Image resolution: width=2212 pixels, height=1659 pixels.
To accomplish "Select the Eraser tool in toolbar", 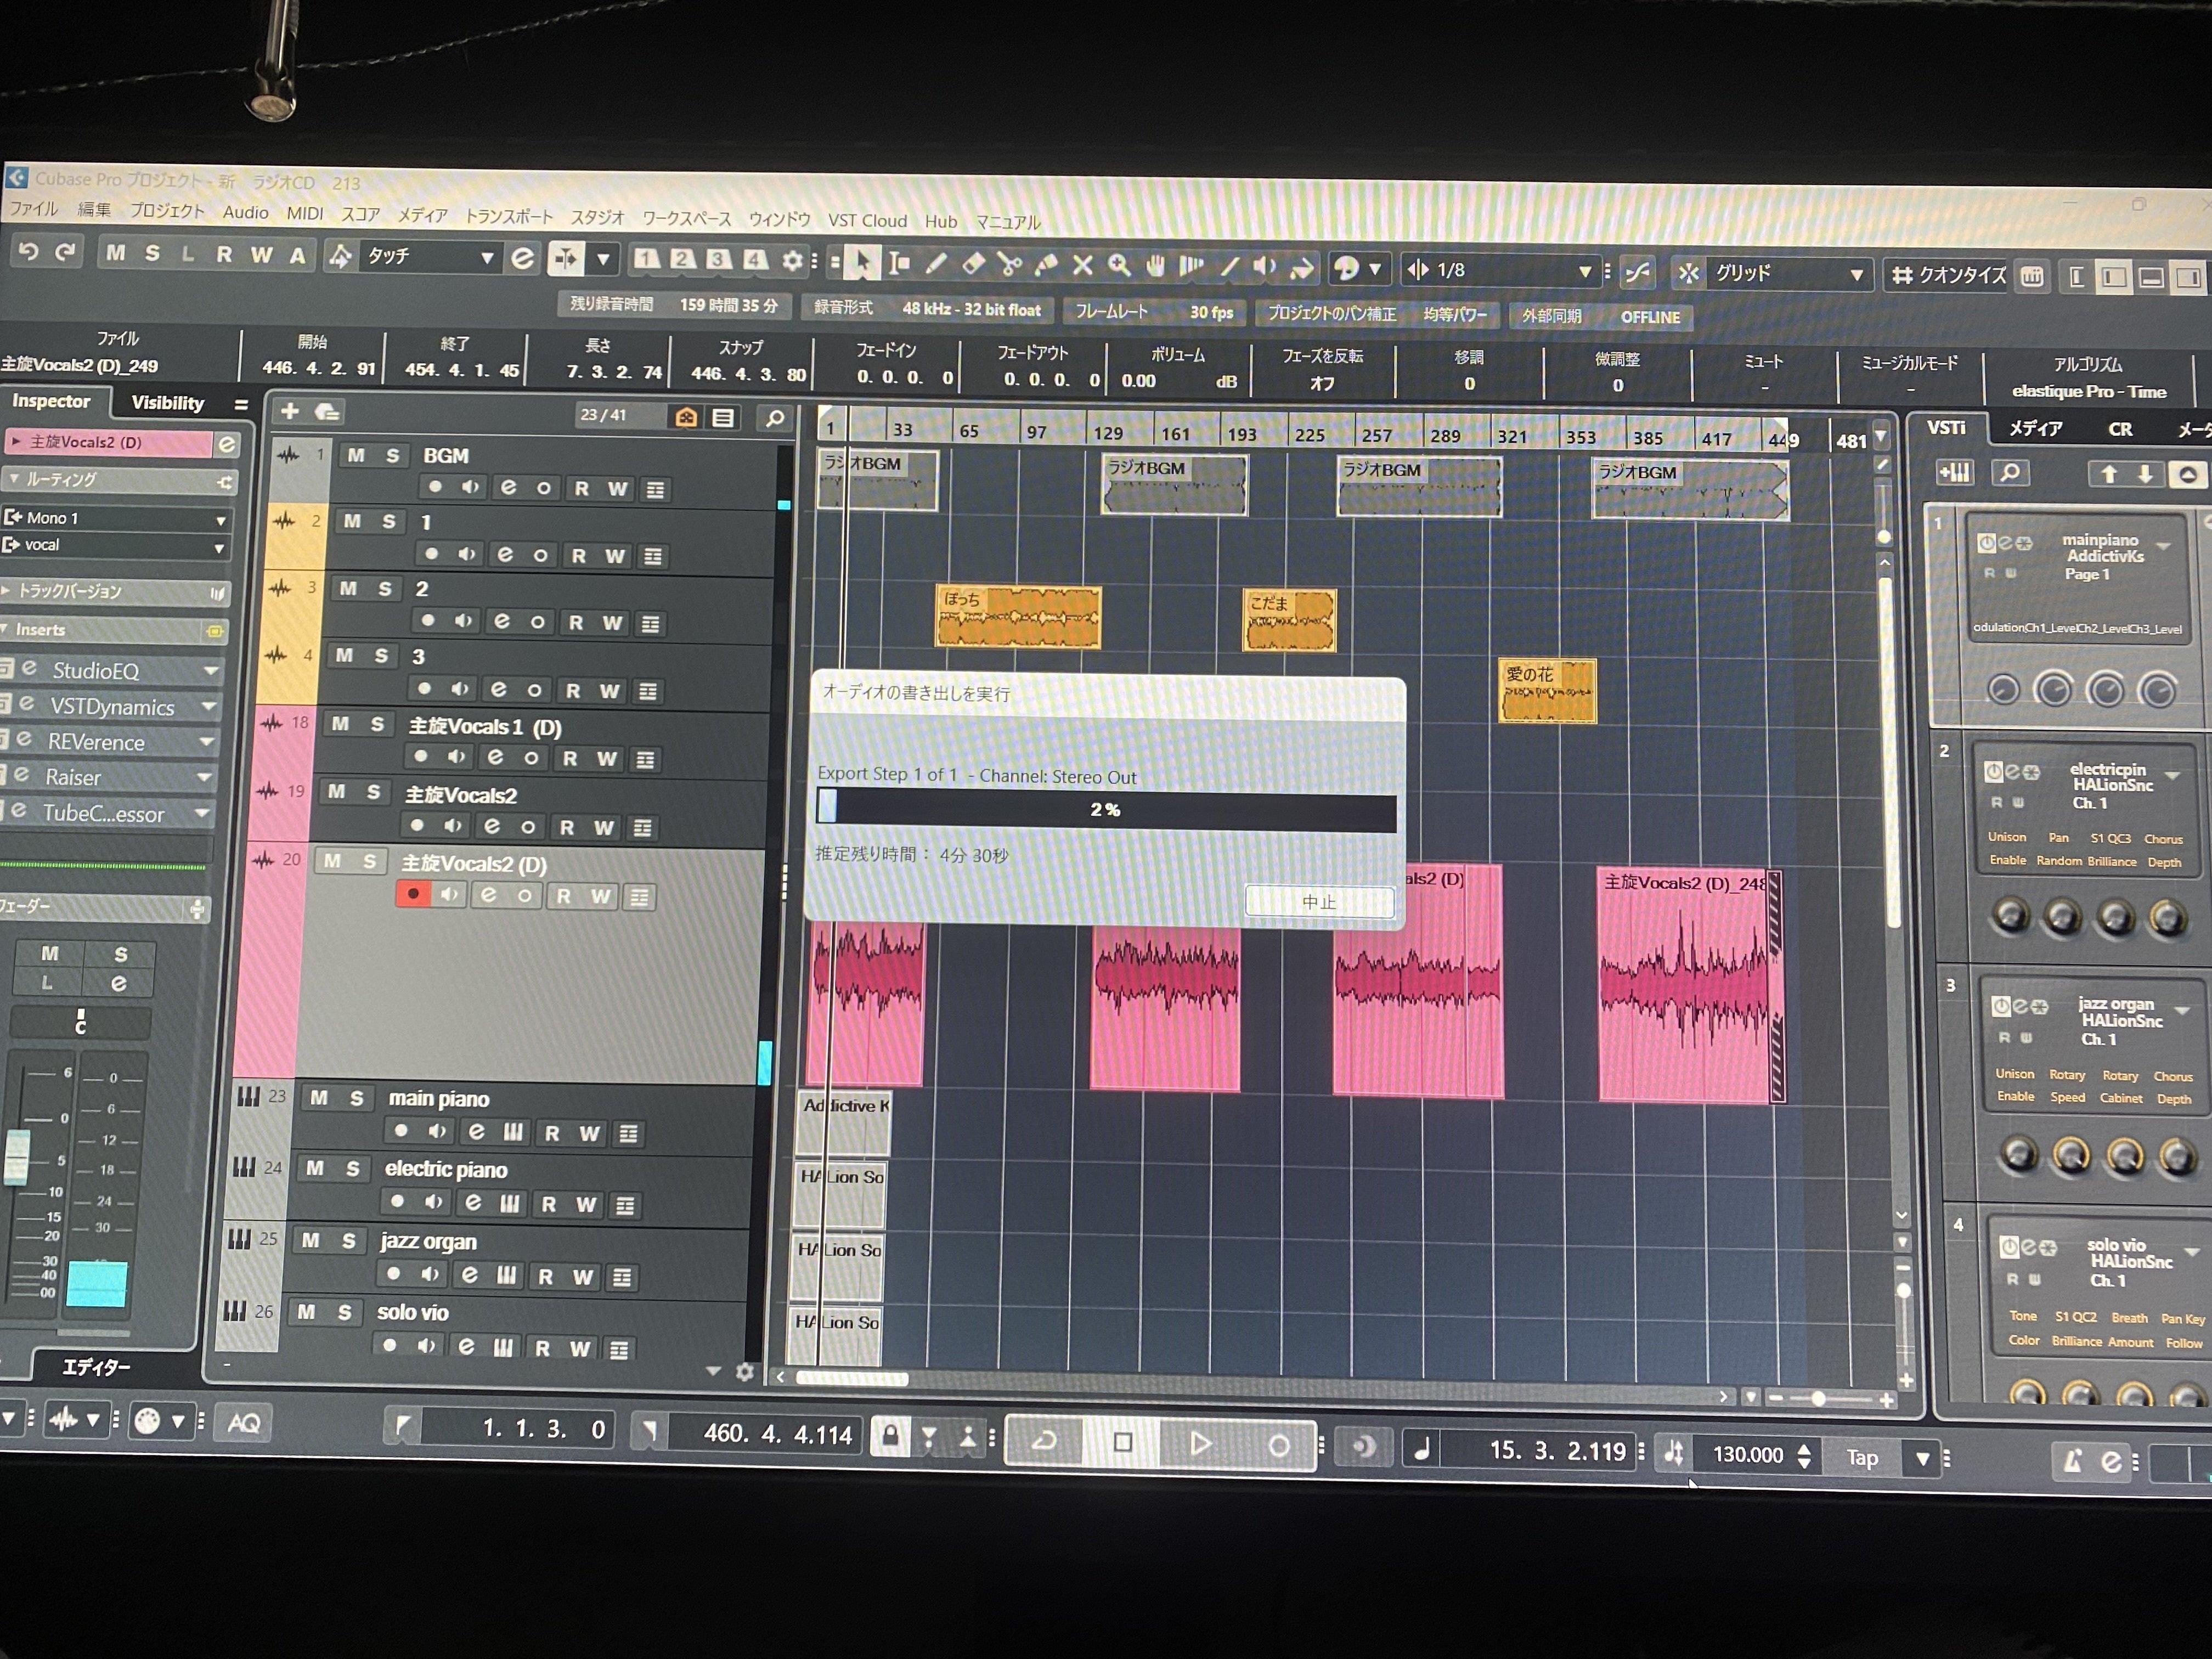I will pyautogui.click(x=973, y=264).
